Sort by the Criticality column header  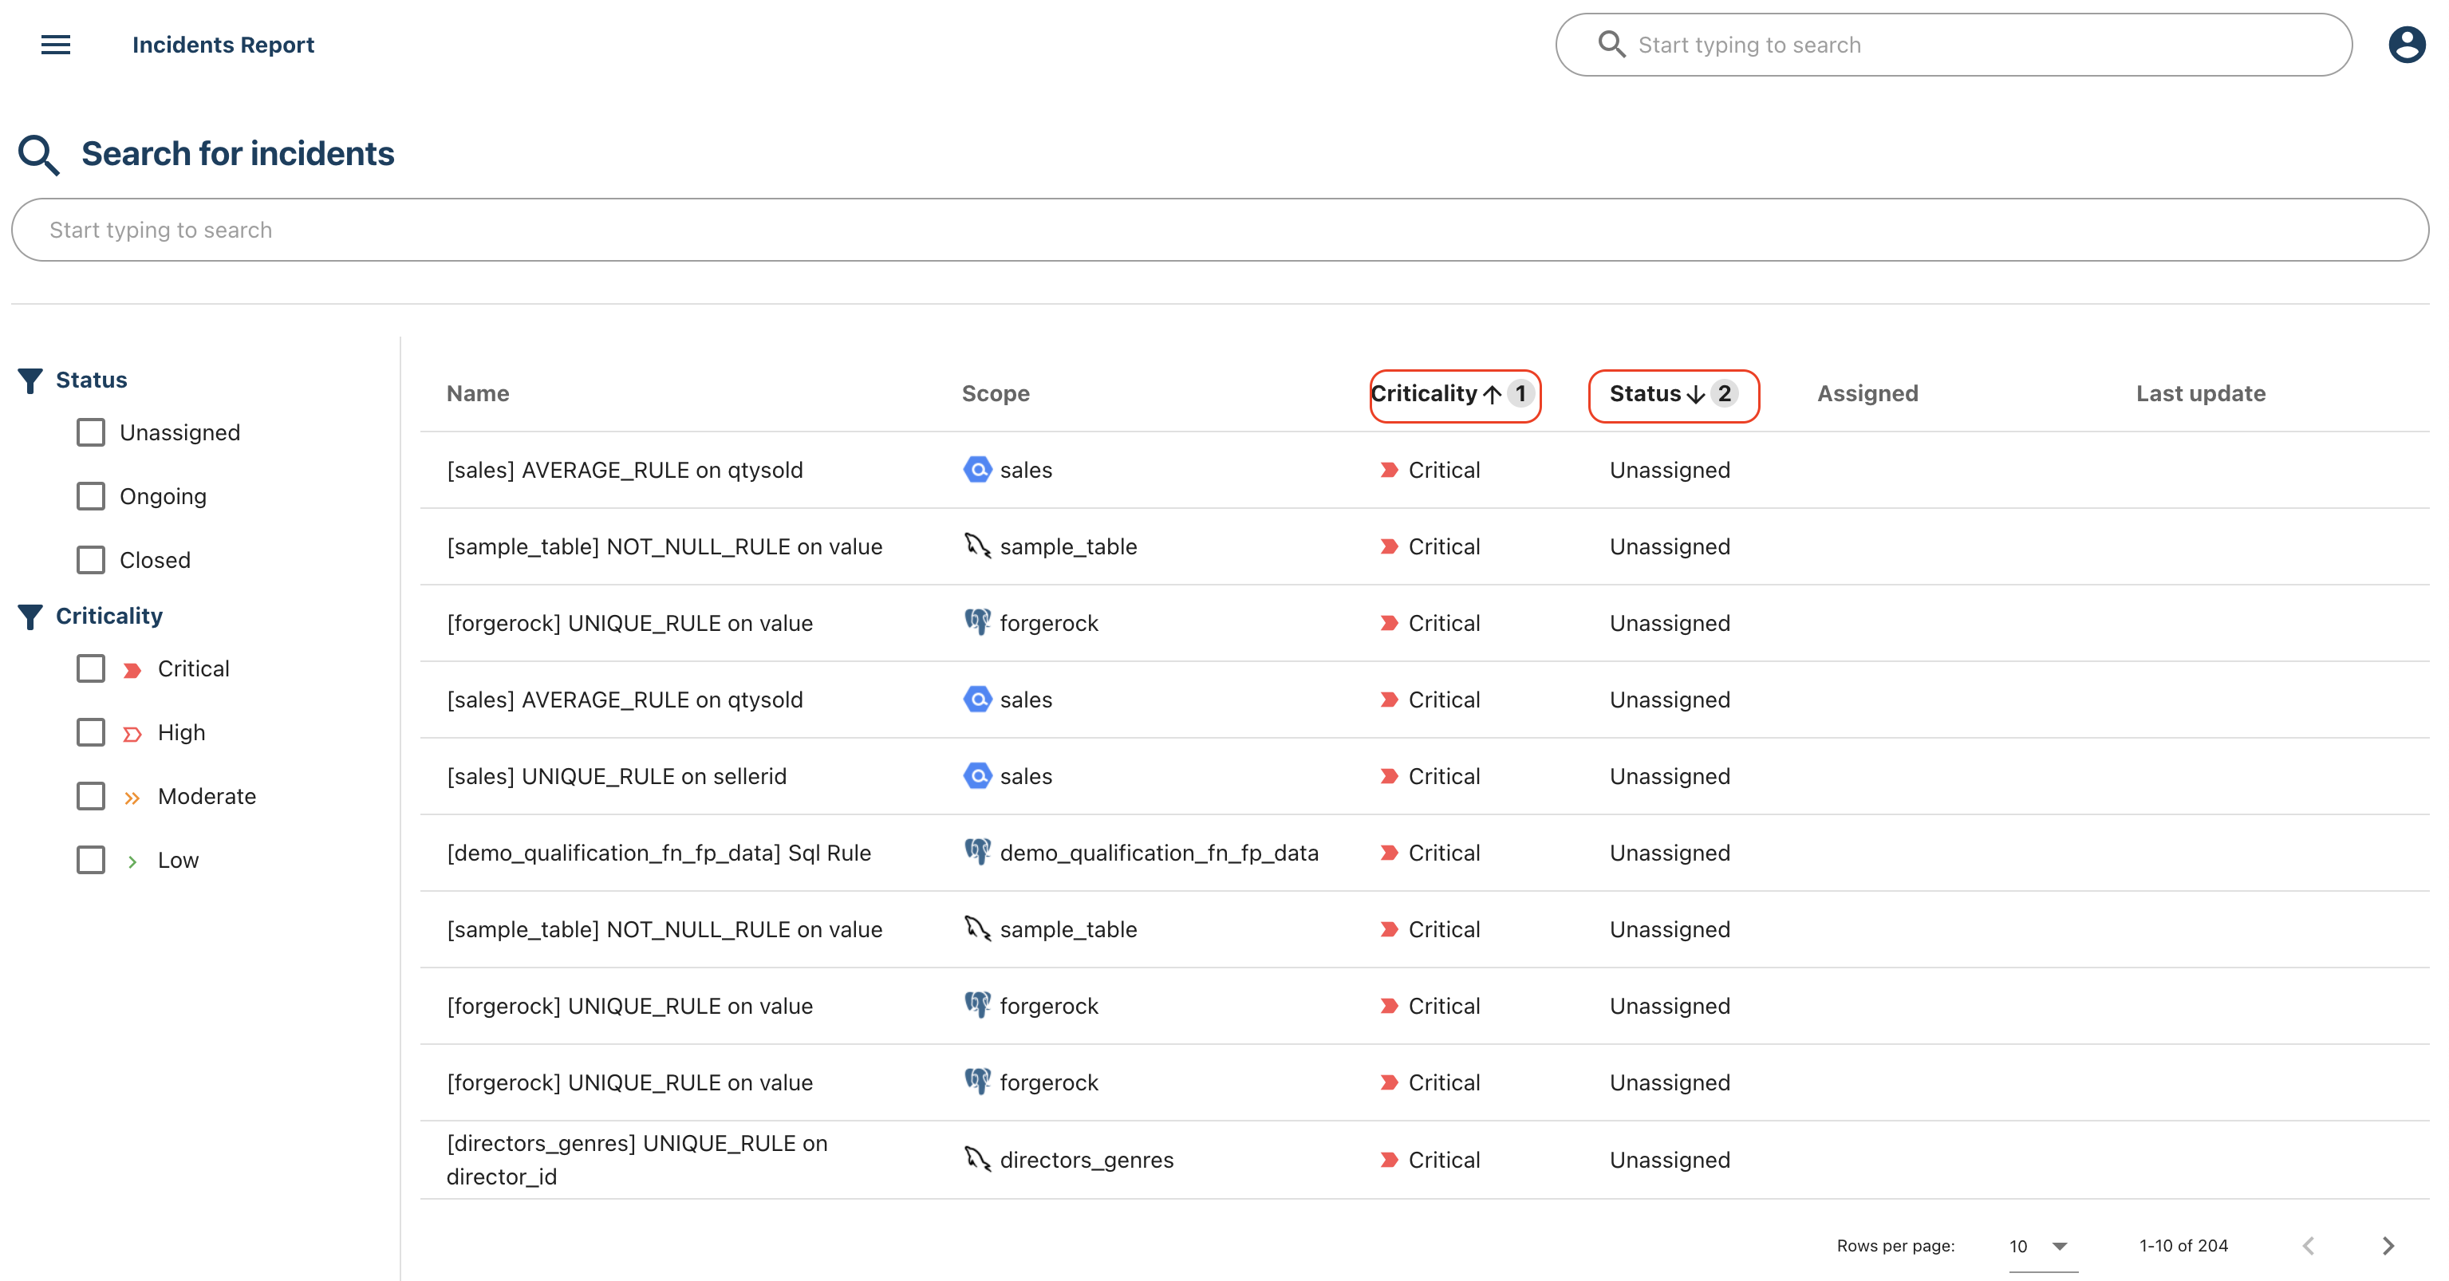coord(1424,394)
